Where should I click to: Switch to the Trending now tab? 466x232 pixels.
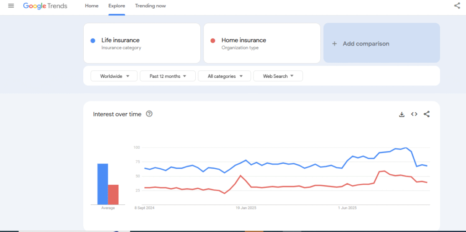(x=150, y=6)
